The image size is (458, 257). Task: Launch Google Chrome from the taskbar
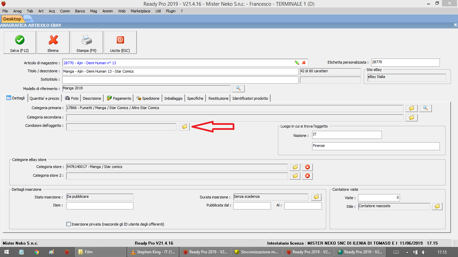(x=37, y=252)
